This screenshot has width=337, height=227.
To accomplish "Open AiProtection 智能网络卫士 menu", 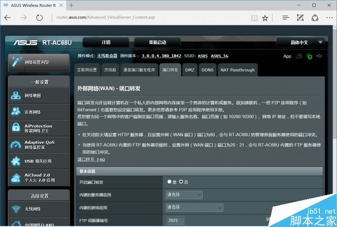I will coord(39,128).
